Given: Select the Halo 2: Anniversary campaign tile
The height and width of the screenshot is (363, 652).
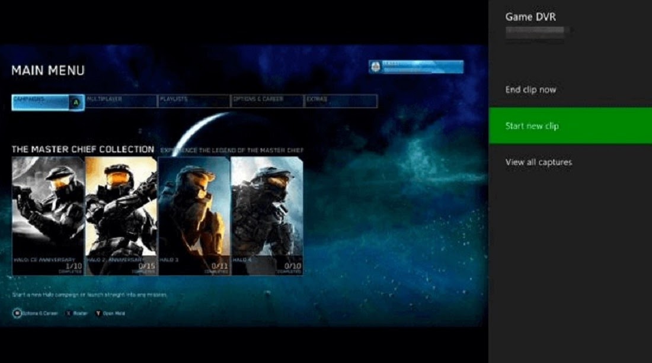Looking at the screenshot, I should 121,216.
